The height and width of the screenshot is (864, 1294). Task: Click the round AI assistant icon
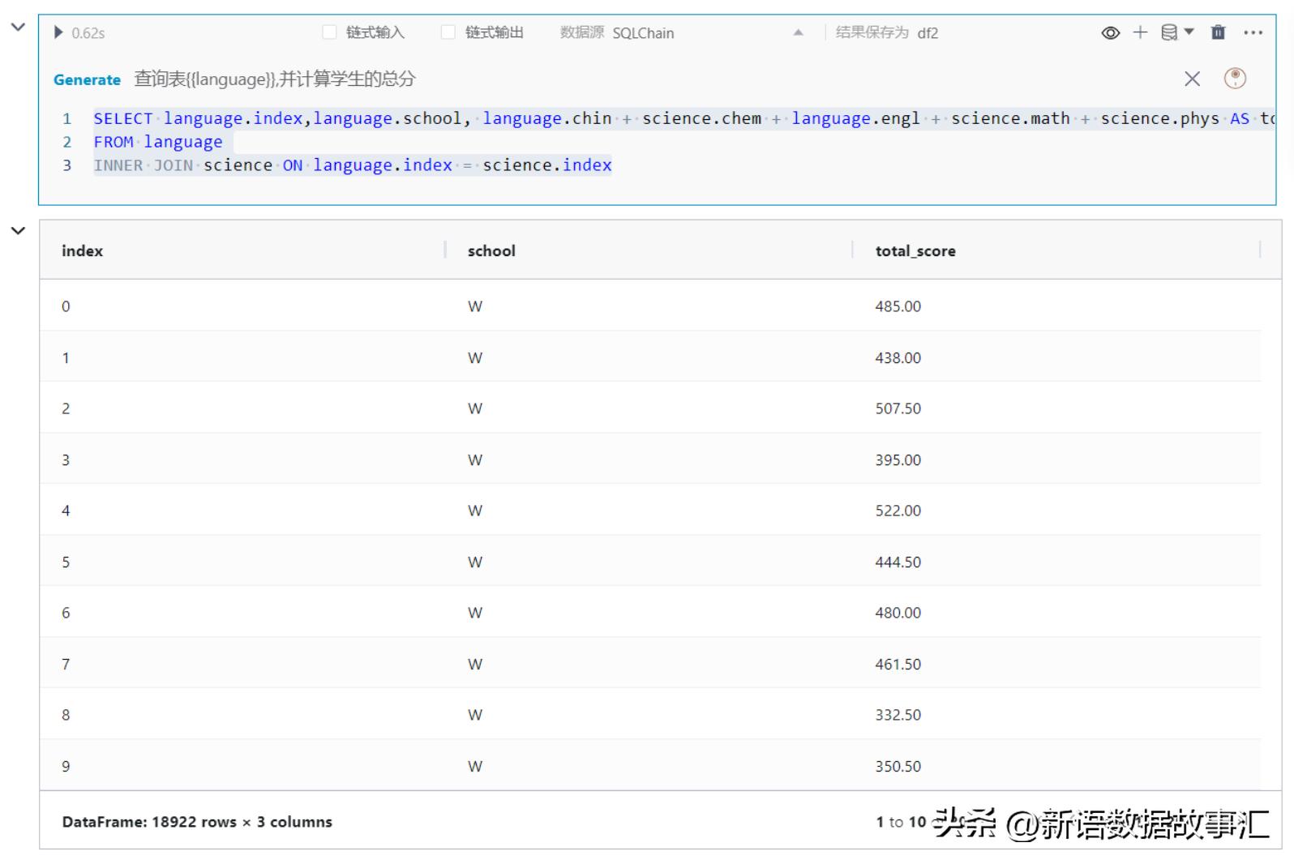pos(1234,79)
